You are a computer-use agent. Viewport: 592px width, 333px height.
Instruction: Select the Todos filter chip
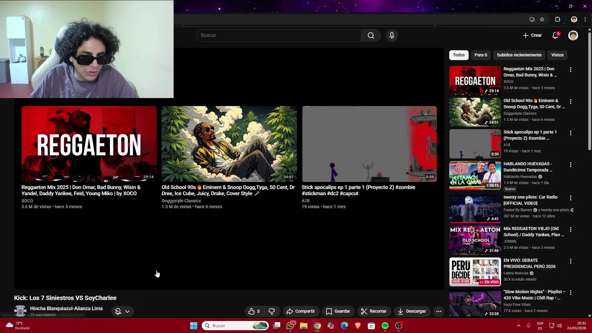pos(459,55)
